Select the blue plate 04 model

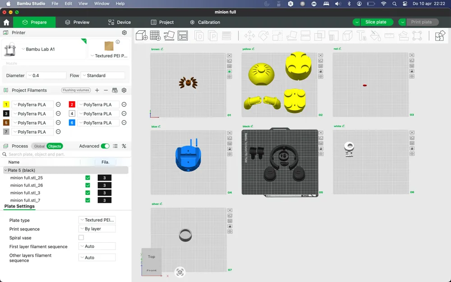click(x=188, y=157)
